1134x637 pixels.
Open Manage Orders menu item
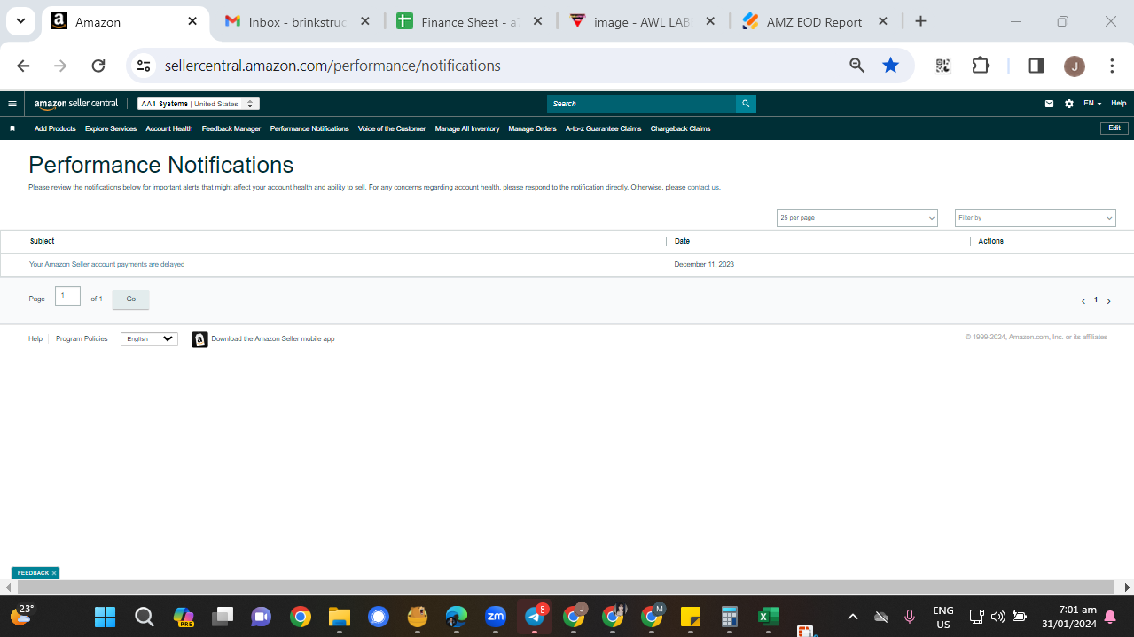[x=532, y=128]
